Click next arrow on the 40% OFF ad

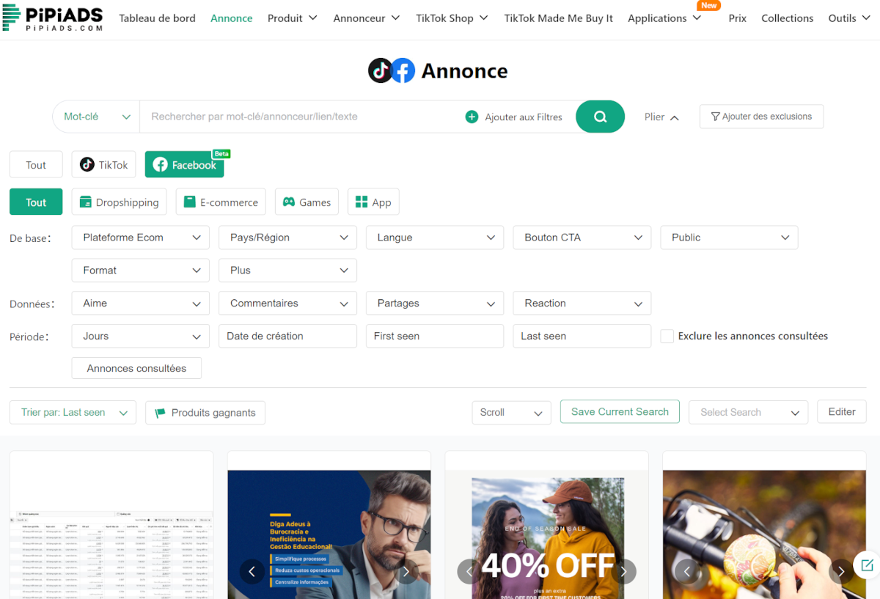click(x=624, y=571)
